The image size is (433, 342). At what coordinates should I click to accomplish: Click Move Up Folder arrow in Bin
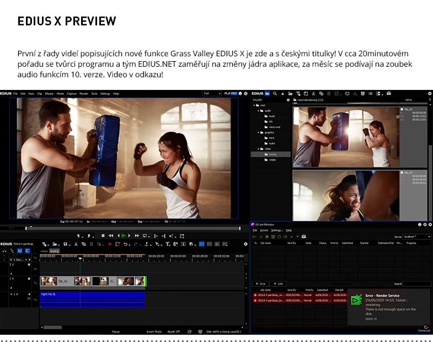[282, 94]
